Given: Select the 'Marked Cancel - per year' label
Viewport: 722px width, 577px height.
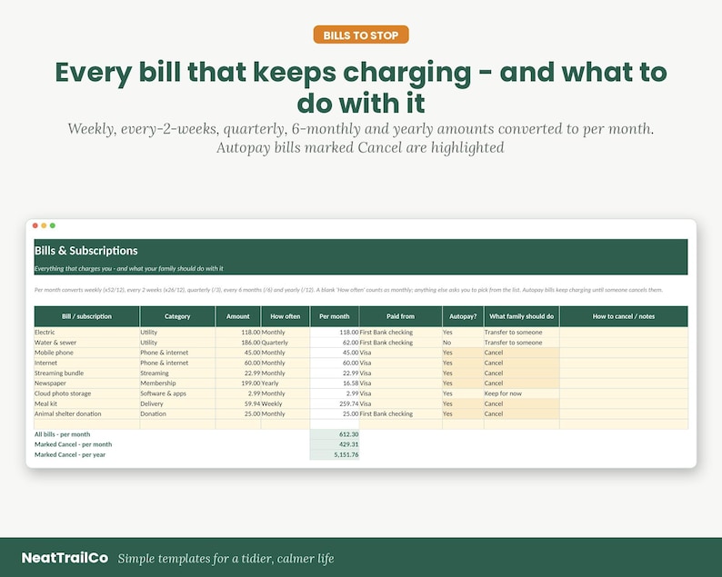Looking at the screenshot, I should [x=70, y=454].
